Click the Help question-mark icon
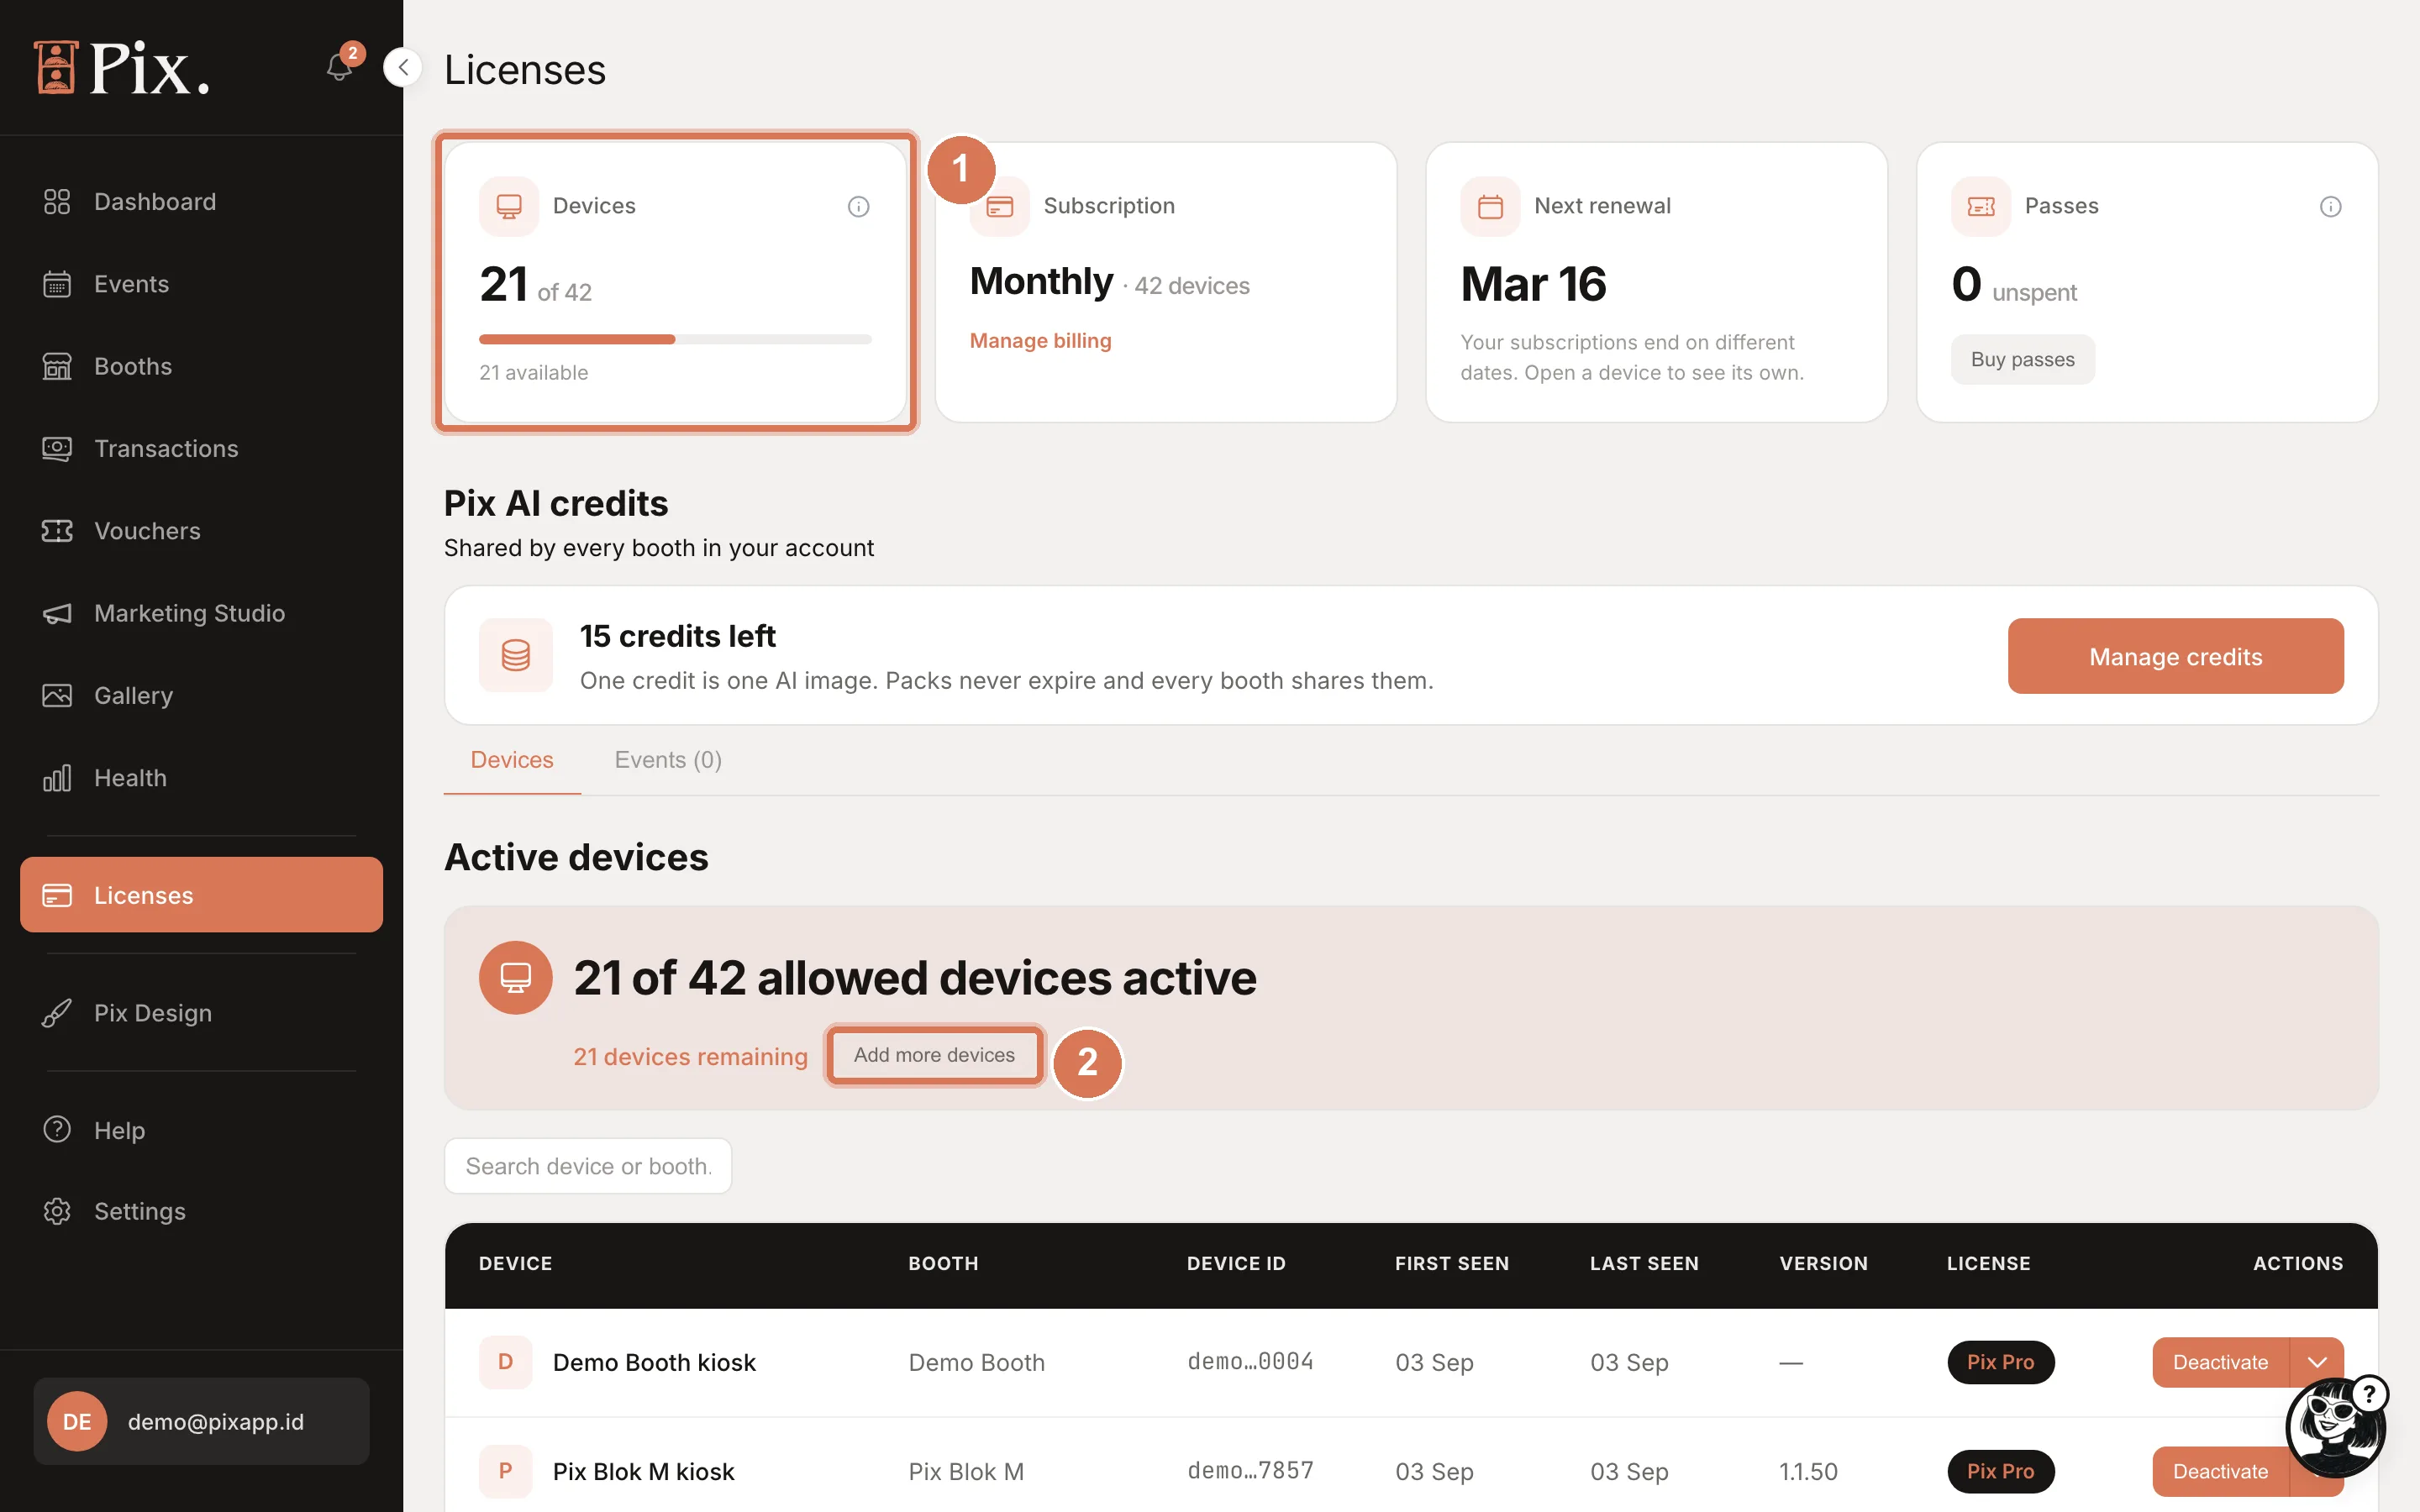2420x1512 pixels. [x=57, y=1130]
